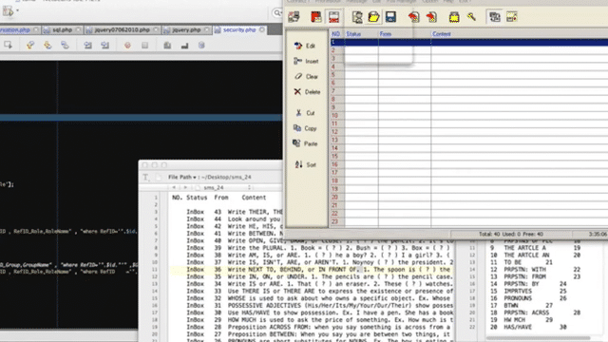This screenshot has width=608, height=342.
Task: Click the blue floppy disk save icon
Action: (390, 17)
